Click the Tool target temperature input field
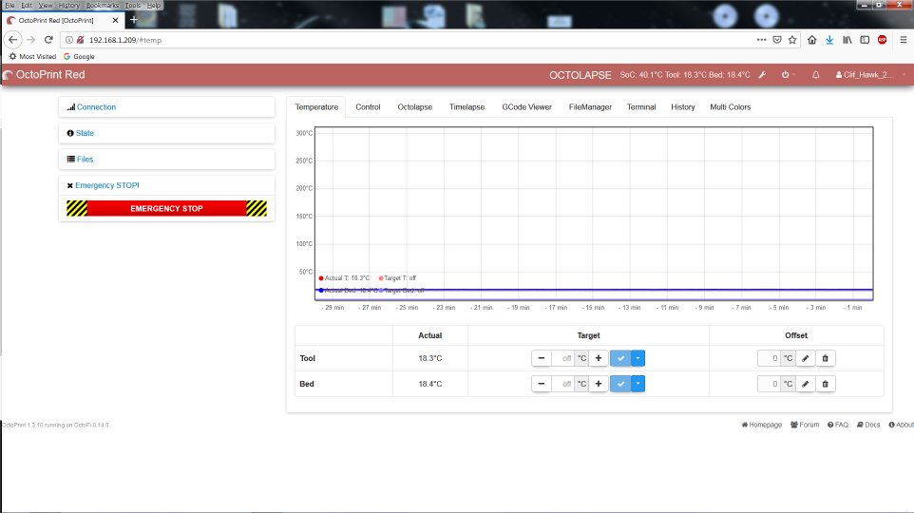Image resolution: width=914 pixels, height=513 pixels. 563,358
